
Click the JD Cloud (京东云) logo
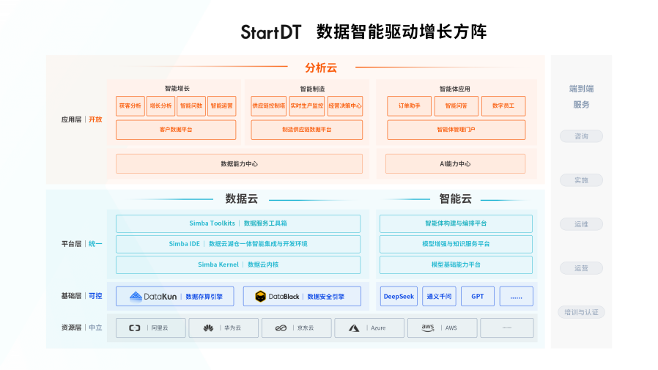281,328
